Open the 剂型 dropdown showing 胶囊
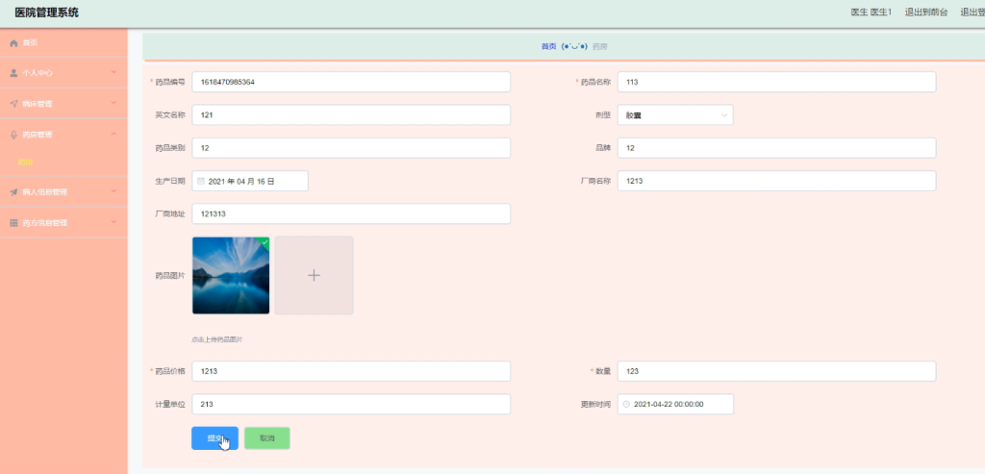985x474 pixels. point(675,114)
